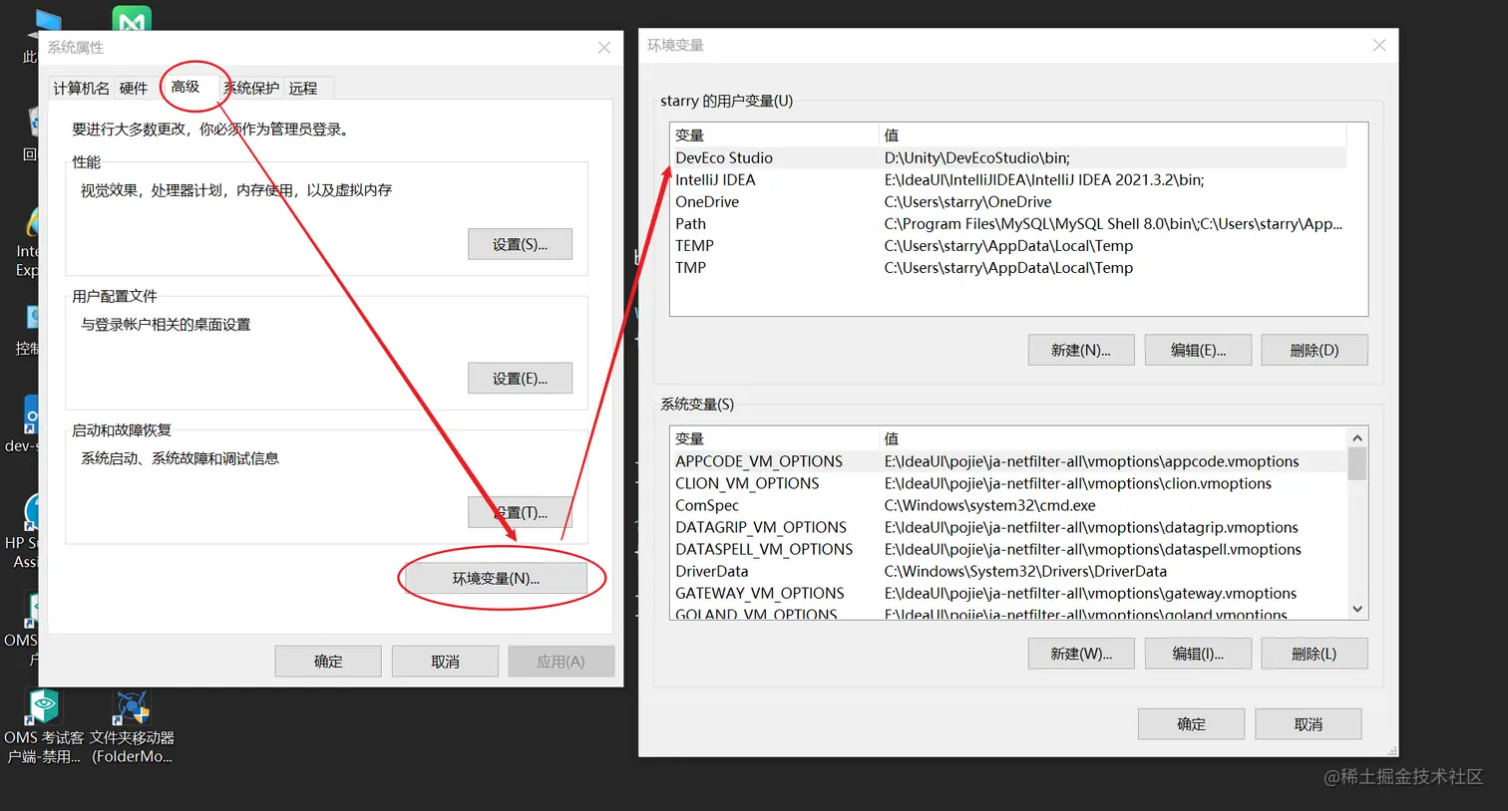This screenshot has width=1508, height=811.
Task: Select the Path user variable
Action: [1008, 223]
